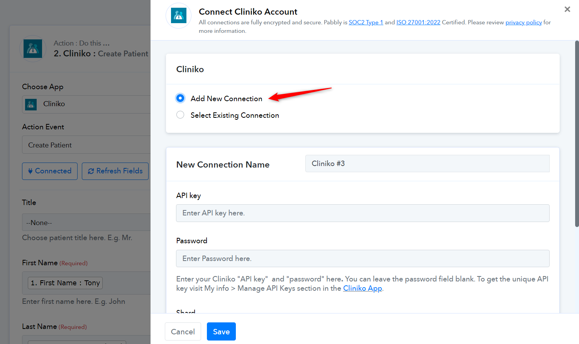Click the 'Connect Cliniko Account' heading
Image resolution: width=579 pixels, height=344 pixels.
pos(248,12)
